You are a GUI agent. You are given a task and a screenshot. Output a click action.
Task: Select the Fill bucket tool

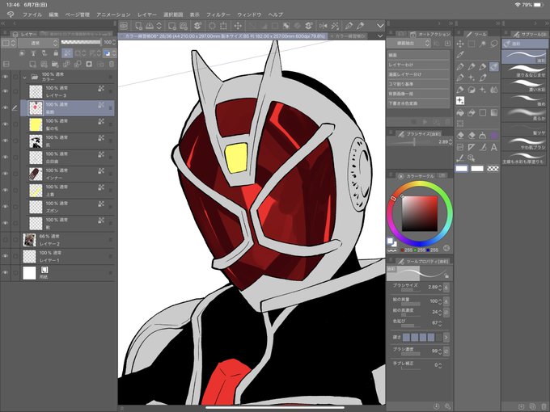(460, 113)
